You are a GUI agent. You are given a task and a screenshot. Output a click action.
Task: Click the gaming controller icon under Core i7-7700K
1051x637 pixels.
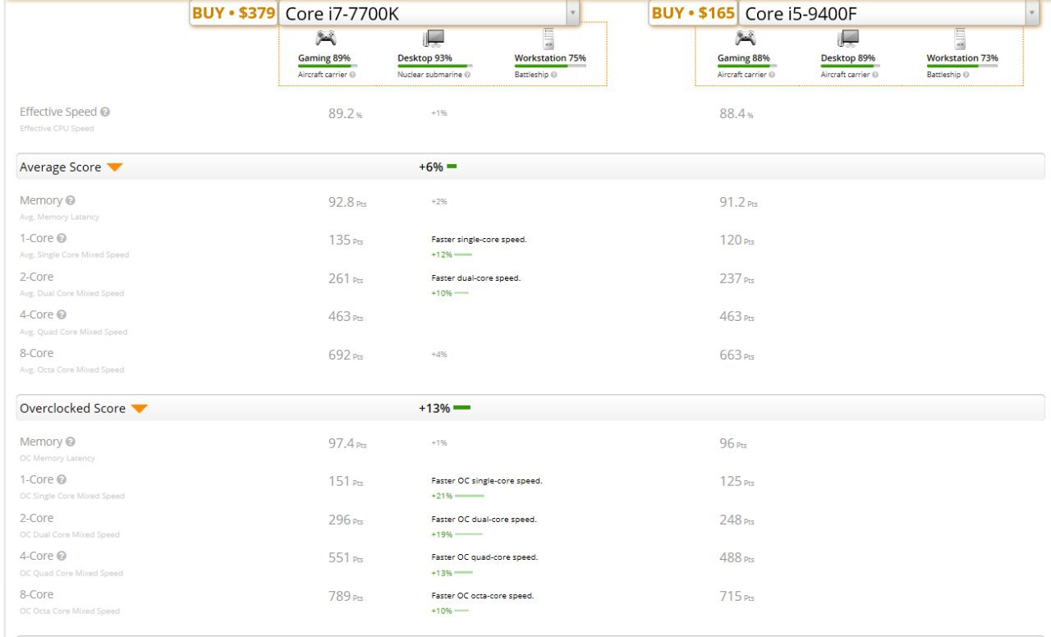pyautogui.click(x=326, y=38)
